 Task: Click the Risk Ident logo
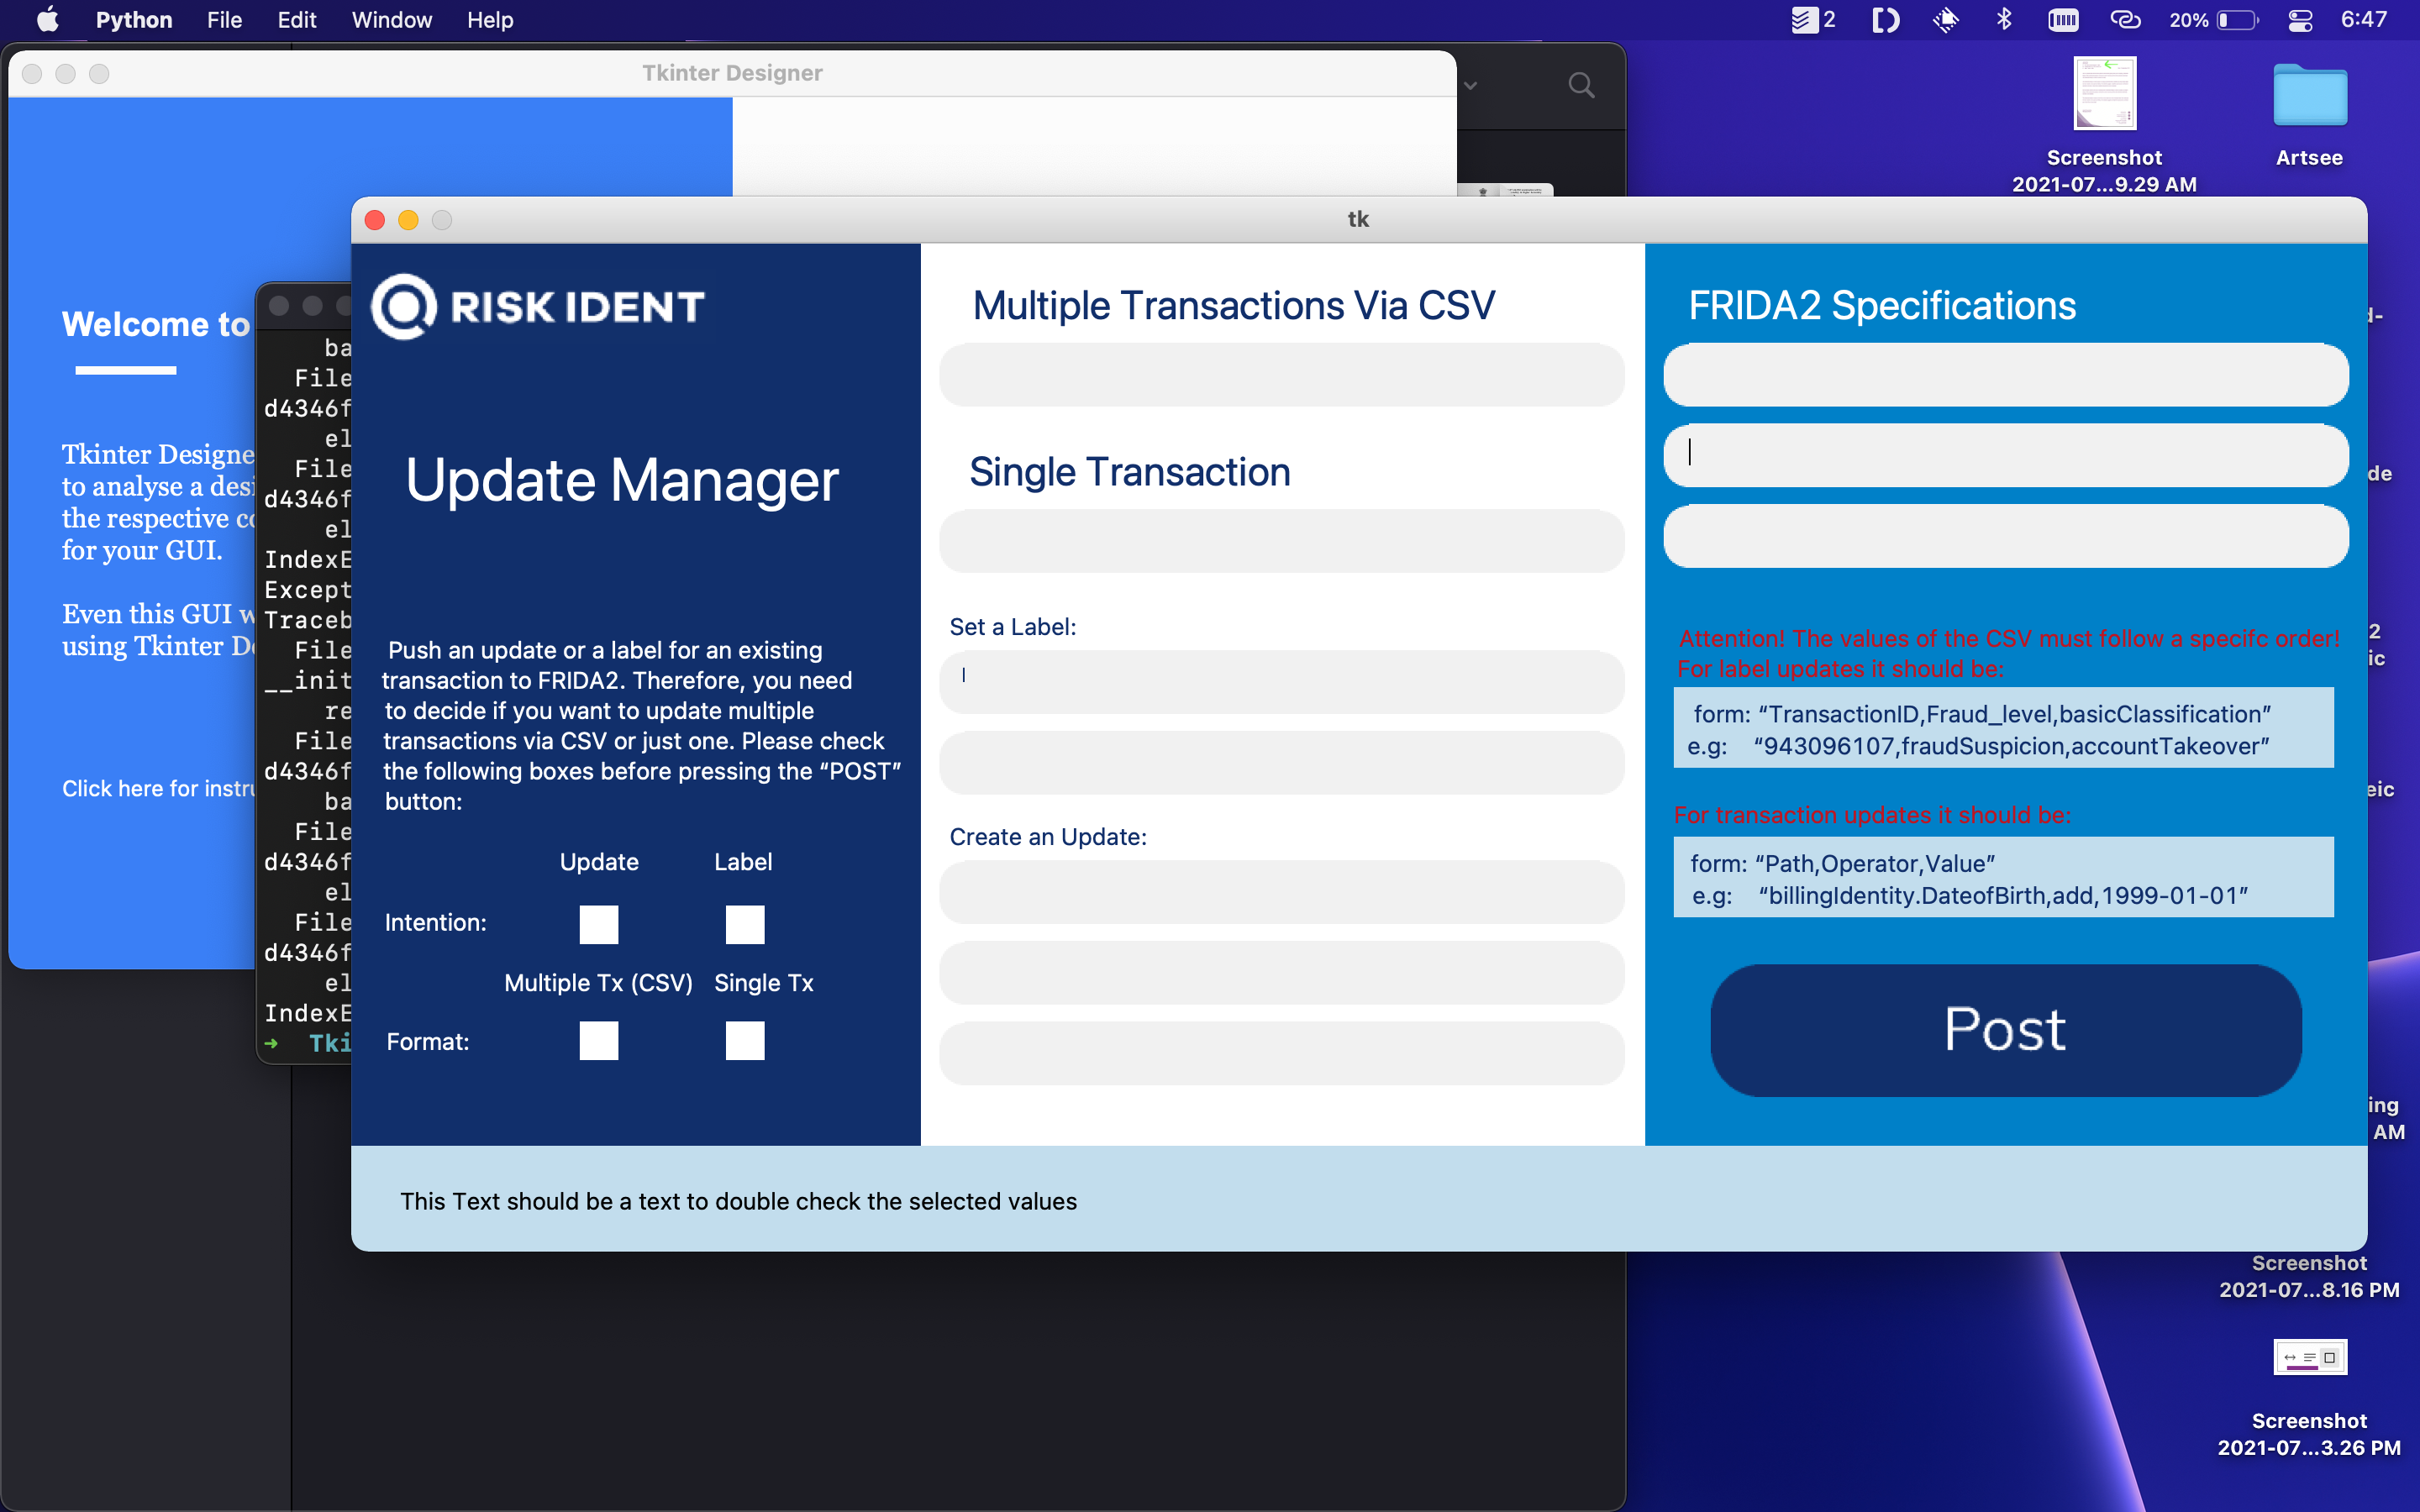[538, 307]
